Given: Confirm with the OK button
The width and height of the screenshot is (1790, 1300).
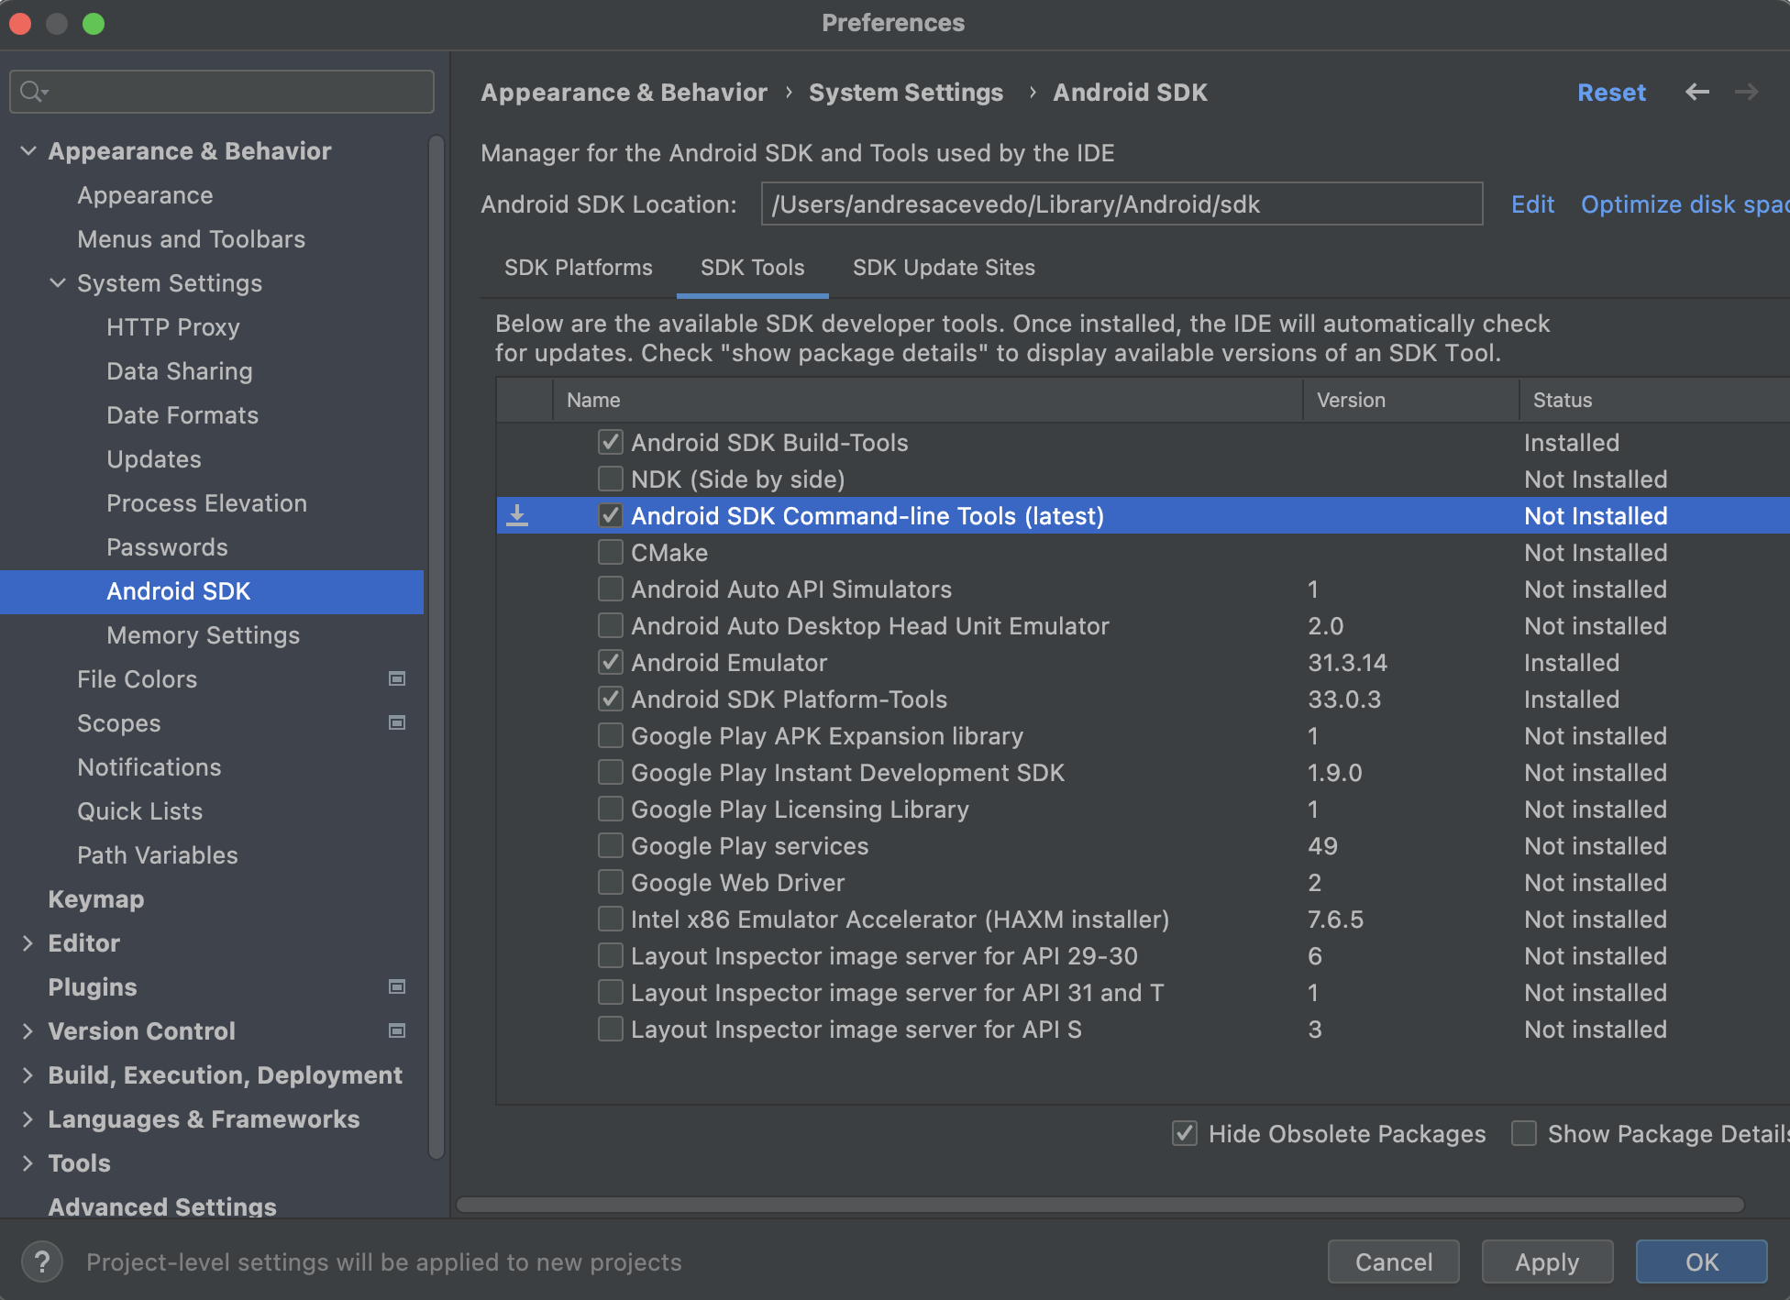Looking at the screenshot, I should pos(1702,1261).
